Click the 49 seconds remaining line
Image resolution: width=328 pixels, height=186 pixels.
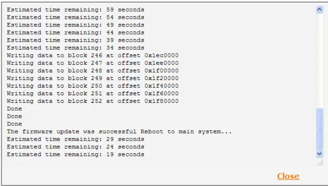(x=75, y=25)
